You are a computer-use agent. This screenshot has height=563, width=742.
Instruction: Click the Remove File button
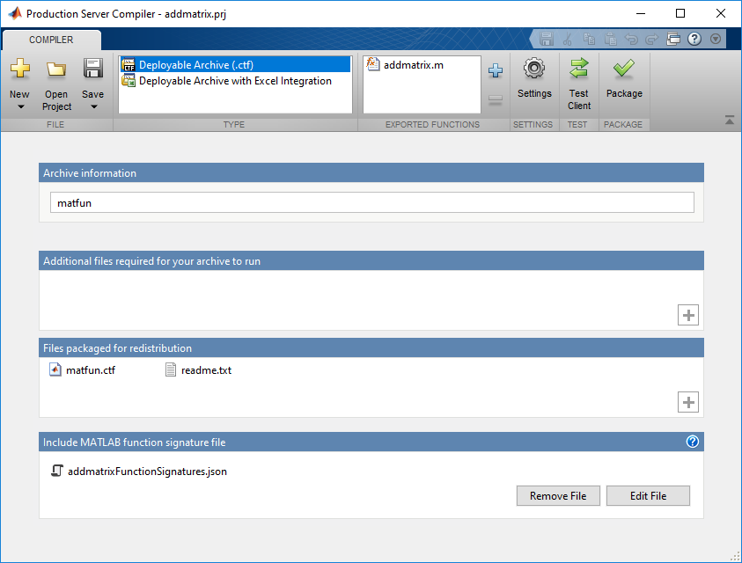pyautogui.click(x=558, y=495)
